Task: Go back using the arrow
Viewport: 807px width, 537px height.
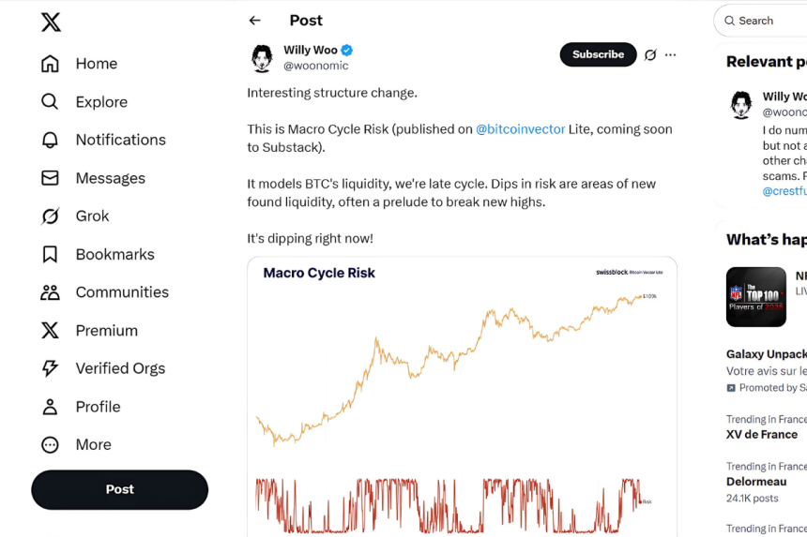Action: coord(255,21)
